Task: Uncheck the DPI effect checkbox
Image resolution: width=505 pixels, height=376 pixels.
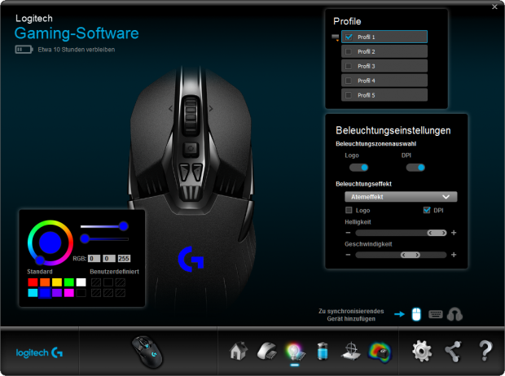Action: pyautogui.click(x=427, y=210)
